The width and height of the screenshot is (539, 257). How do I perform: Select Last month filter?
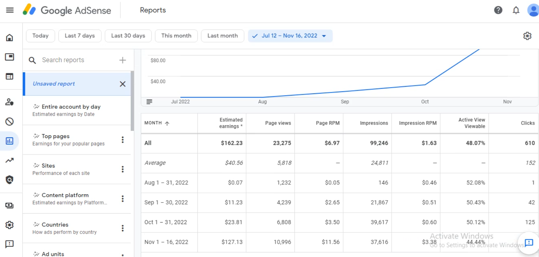[222, 36]
